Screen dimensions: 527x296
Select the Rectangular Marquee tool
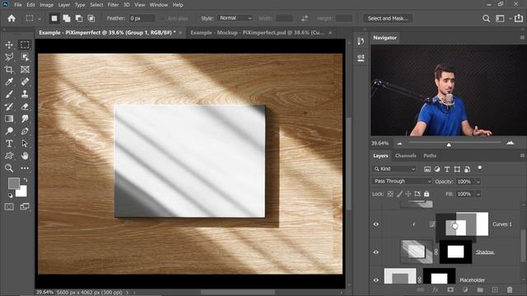tap(25, 44)
